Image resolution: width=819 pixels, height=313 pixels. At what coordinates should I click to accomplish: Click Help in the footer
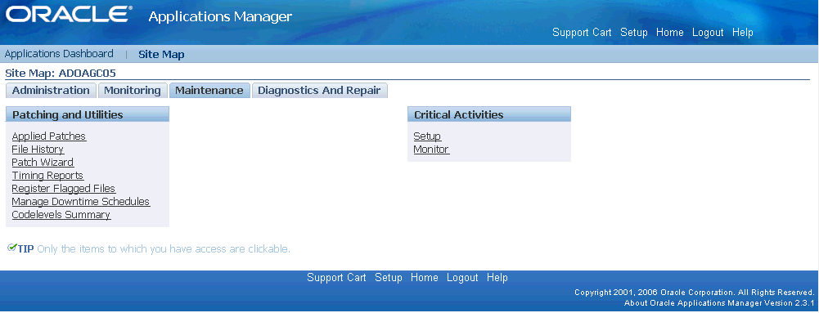pyautogui.click(x=497, y=278)
